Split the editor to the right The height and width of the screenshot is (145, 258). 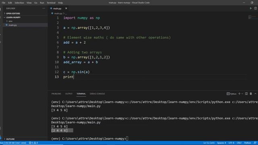coord(255,8)
